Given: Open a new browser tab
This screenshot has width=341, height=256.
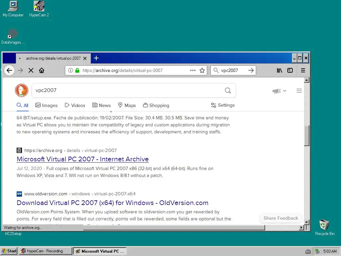Looking at the screenshot, I should point(96,58).
